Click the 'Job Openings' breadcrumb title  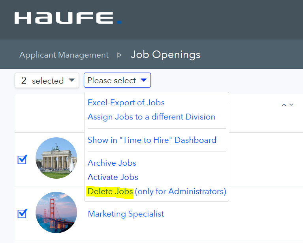tap(166, 54)
